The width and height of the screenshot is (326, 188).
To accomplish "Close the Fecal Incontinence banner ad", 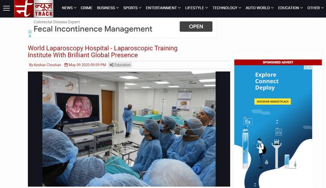I will [30, 36].
